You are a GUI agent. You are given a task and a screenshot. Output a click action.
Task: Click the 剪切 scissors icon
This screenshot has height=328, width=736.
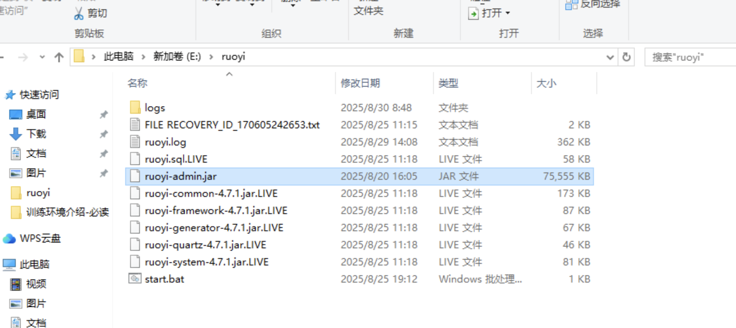pos(79,13)
